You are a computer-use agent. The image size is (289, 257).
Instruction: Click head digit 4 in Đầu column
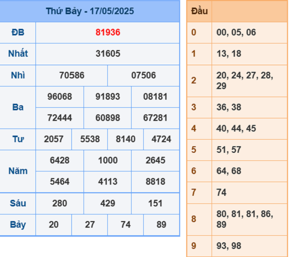click(193, 128)
